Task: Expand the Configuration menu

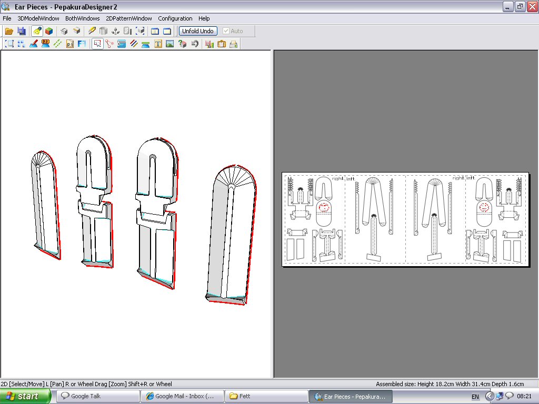Action: pos(175,18)
